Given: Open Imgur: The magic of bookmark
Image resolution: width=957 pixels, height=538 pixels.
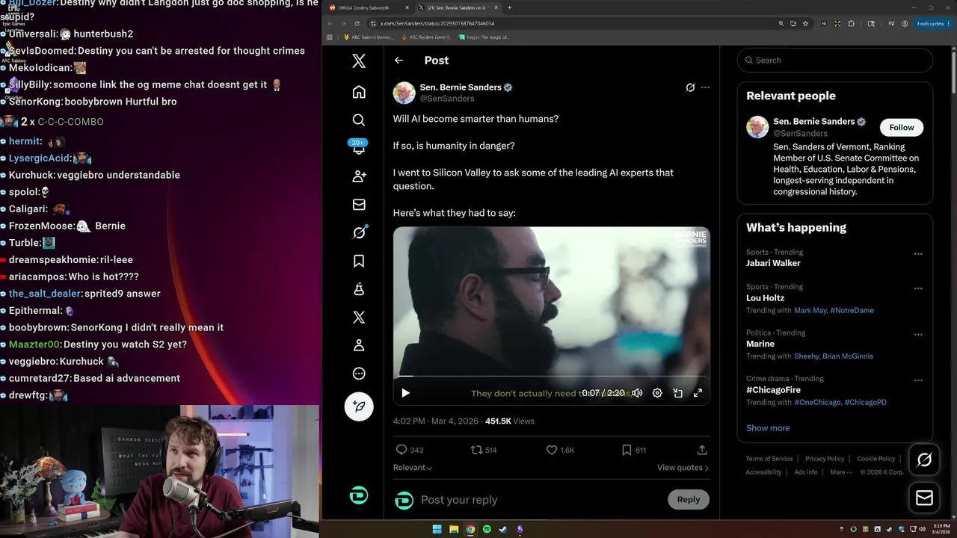Looking at the screenshot, I should [x=484, y=37].
